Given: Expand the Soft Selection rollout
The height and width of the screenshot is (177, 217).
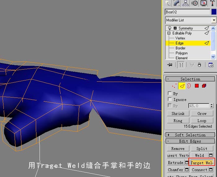Looking at the screenshot, I should tap(190, 135).
